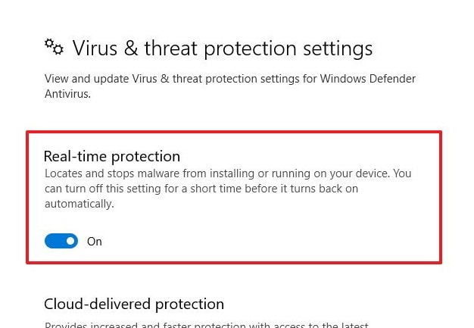474x328 pixels.
Task: Select the Cloud-delivered protection heading
Action: tap(134, 305)
